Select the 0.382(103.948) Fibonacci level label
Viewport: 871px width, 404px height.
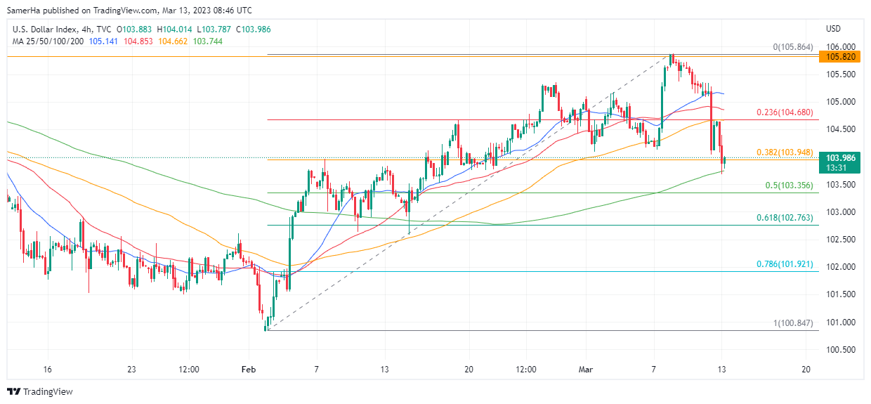[784, 152]
